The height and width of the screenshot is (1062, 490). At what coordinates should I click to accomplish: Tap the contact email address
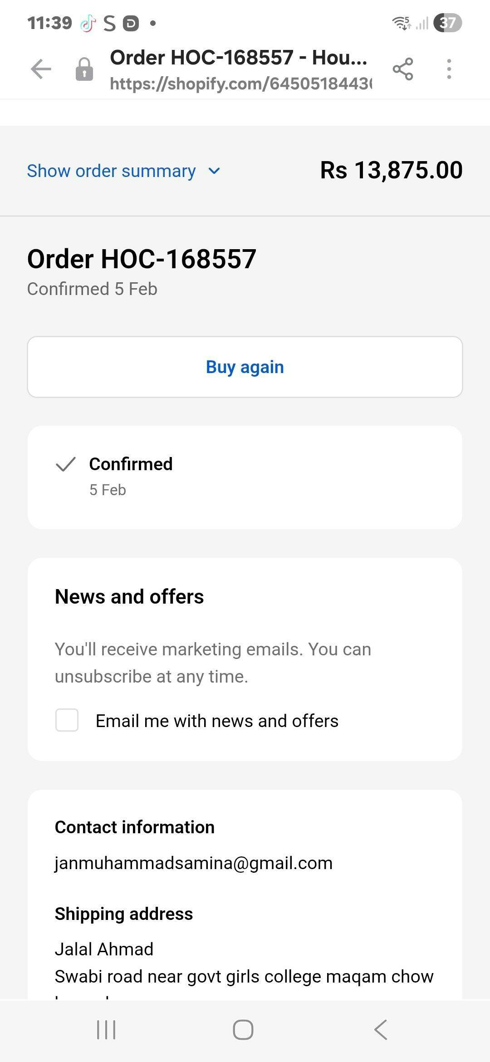click(194, 863)
